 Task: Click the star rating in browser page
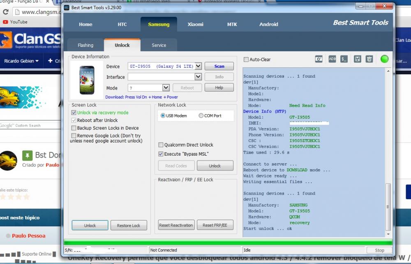tap(15, 197)
